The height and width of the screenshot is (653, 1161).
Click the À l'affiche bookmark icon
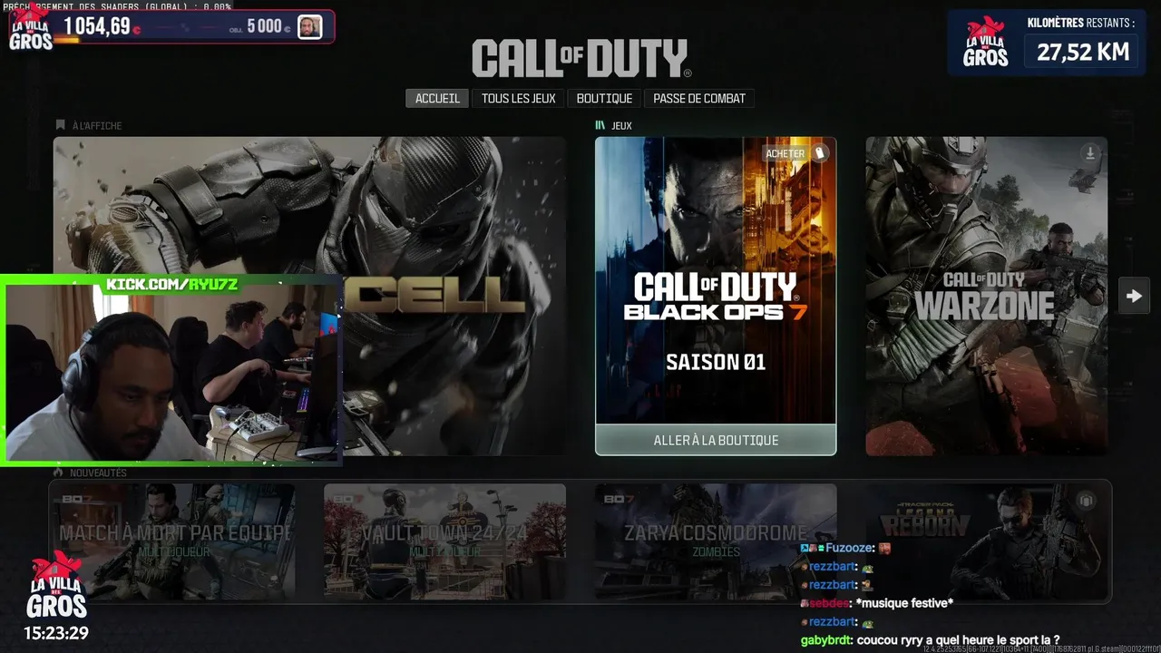coord(61,125)
